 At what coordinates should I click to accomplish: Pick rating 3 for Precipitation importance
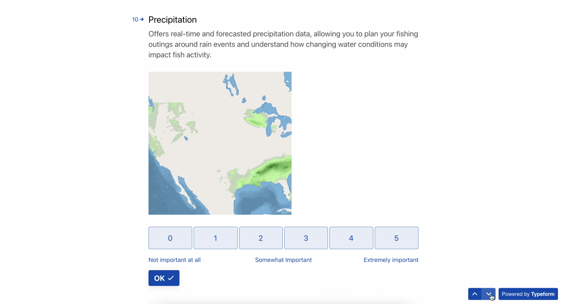(x=306, y=238)
